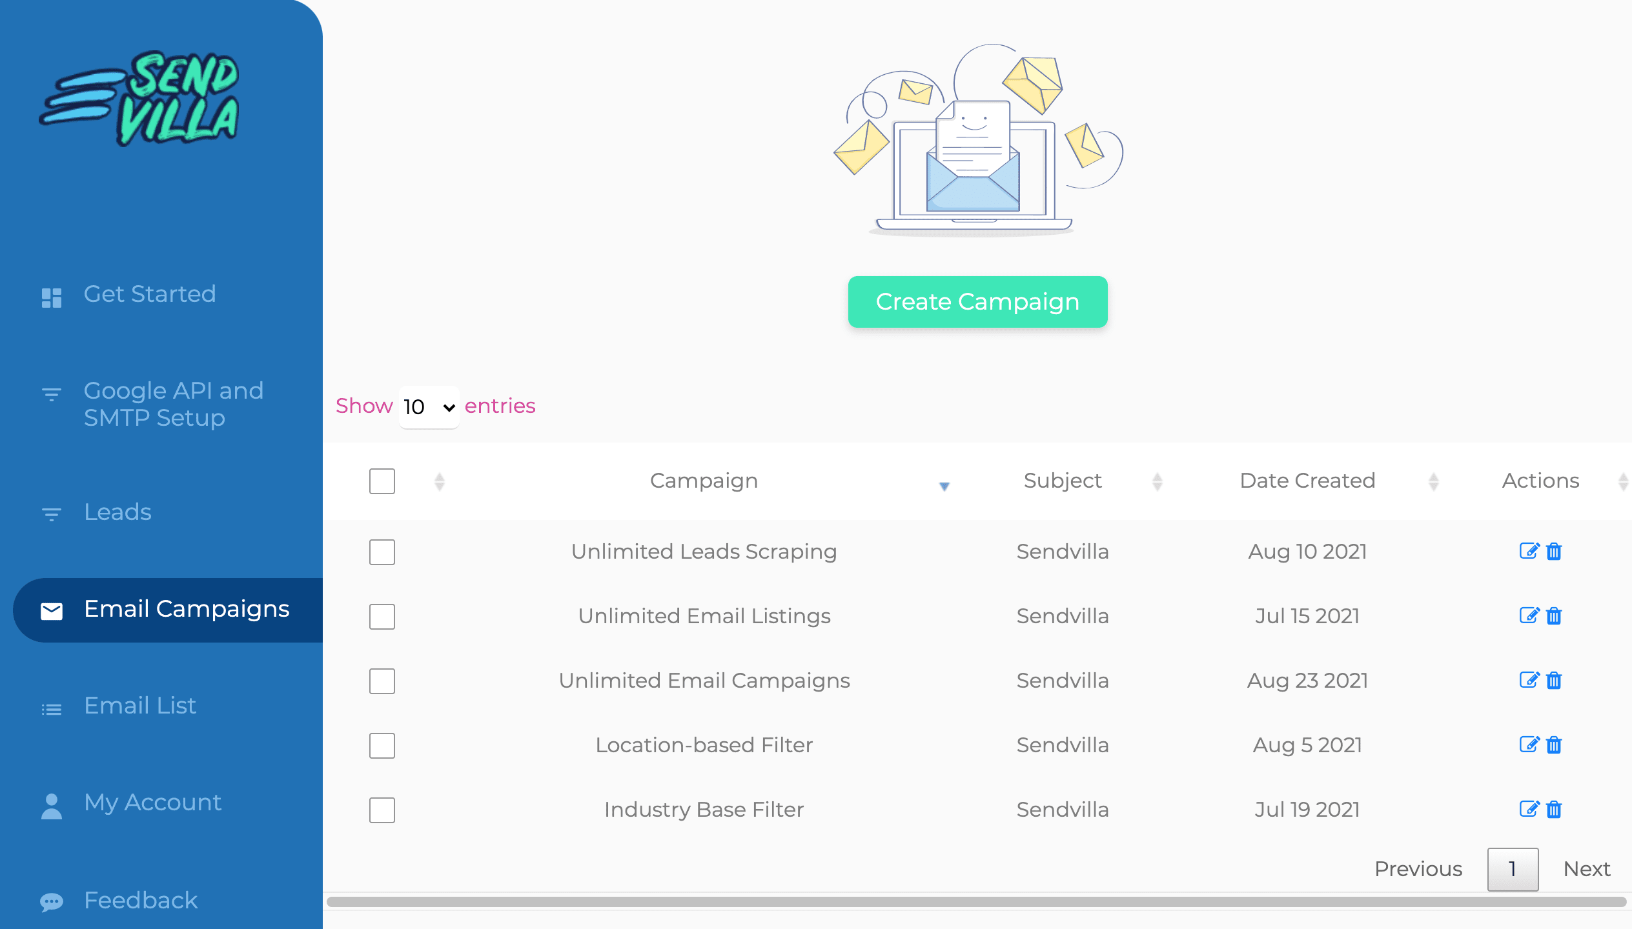Image resolution: width=1632 pixels, height=929 pixels.
Task: Click trash icon for Location-based Filter
Action: coord(1554,745)
